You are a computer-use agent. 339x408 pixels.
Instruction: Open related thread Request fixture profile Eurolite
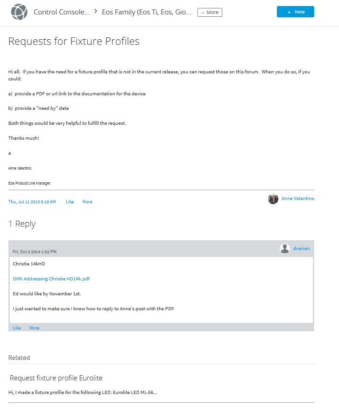pyautogui.click(x=56, y=378)
